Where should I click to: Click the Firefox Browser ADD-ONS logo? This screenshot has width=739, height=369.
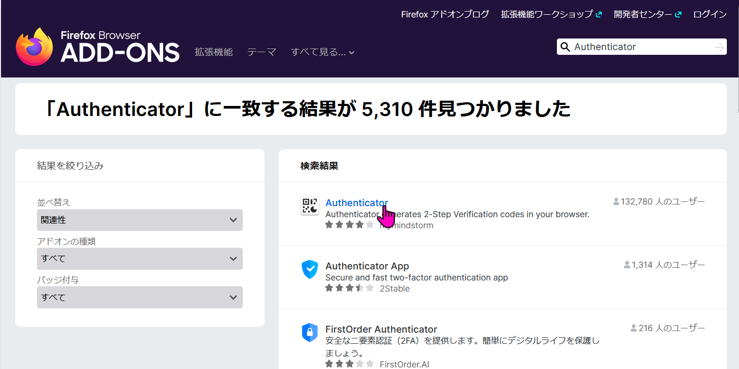[x=98, y=46]
